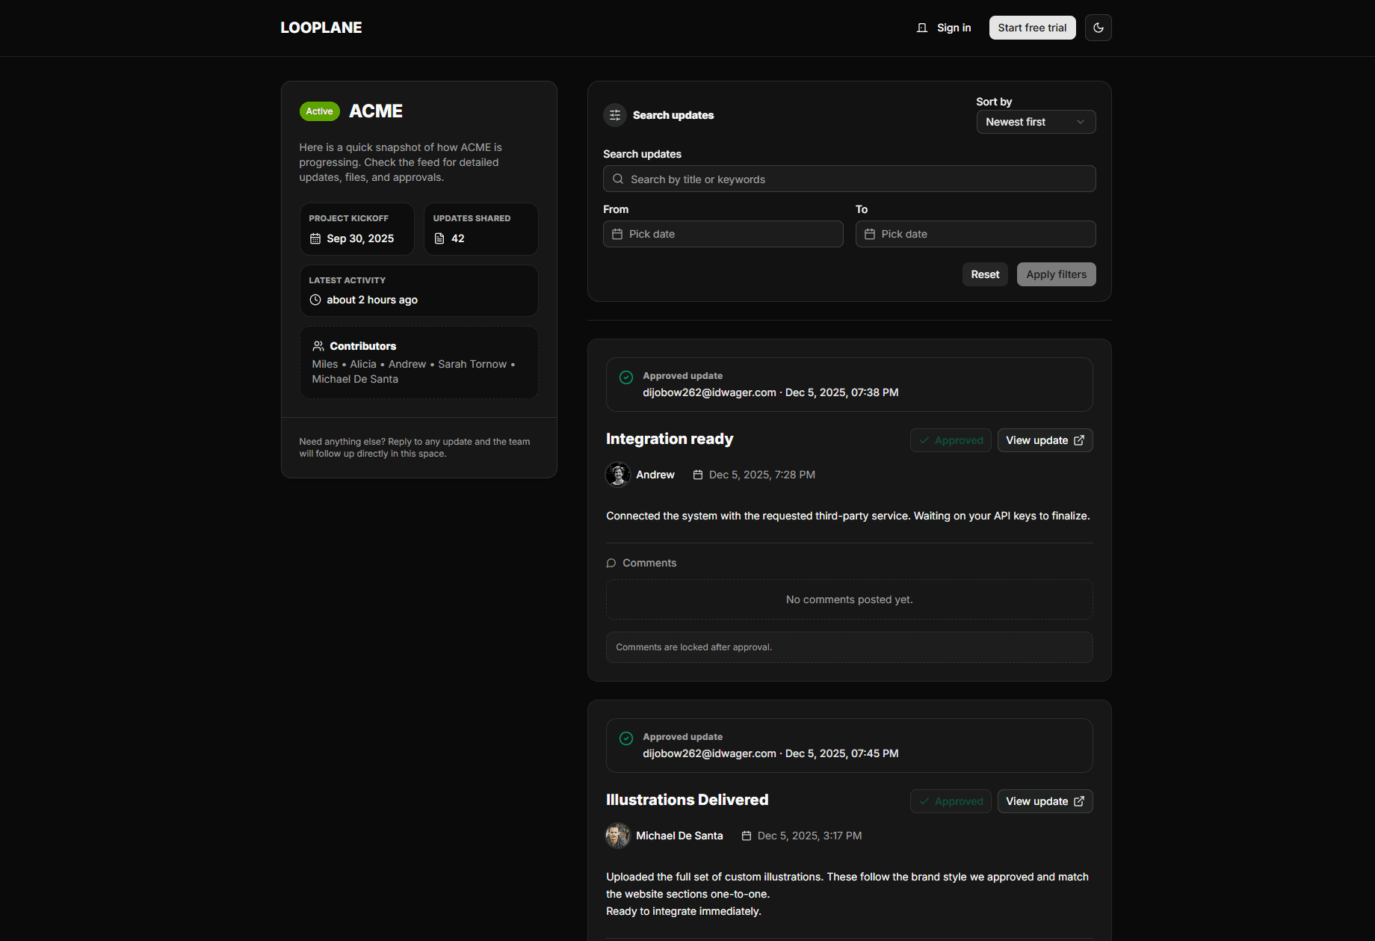Click the document icon beside the 42 count

[439, 238]
